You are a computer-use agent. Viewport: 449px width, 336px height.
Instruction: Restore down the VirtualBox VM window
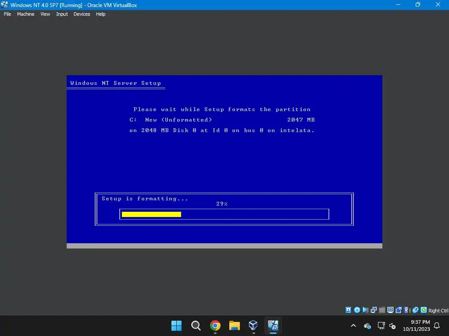[x=418, y=4]
